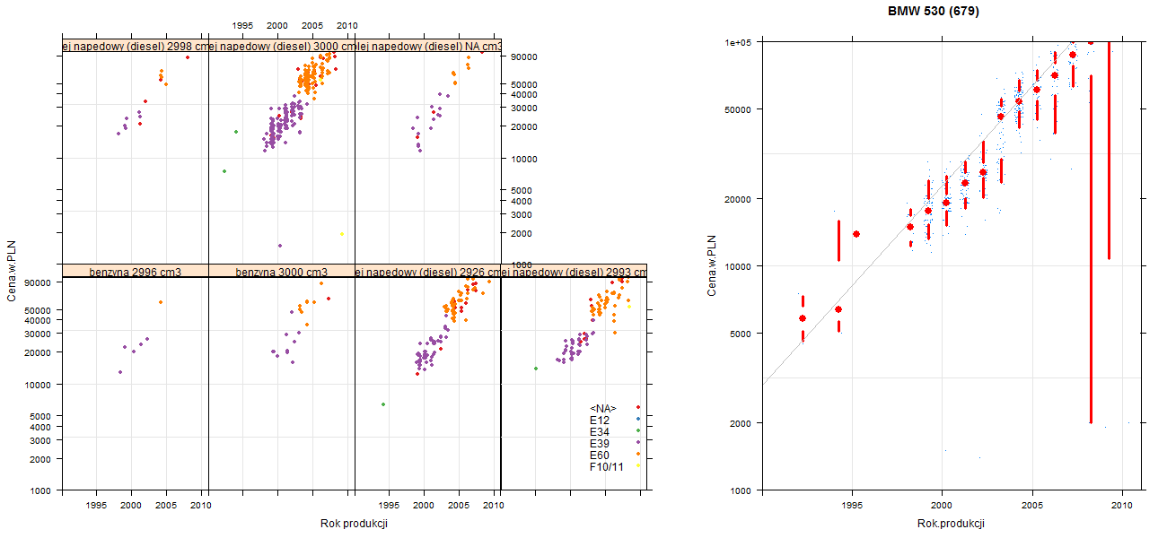Click the yellow point in the diesel 3000 panel
Viewport: 1167px width, 538px height.
point(342,234)
